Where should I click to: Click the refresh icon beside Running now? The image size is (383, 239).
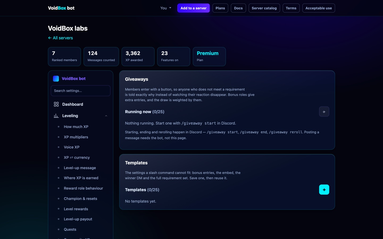tap(324, 112)
